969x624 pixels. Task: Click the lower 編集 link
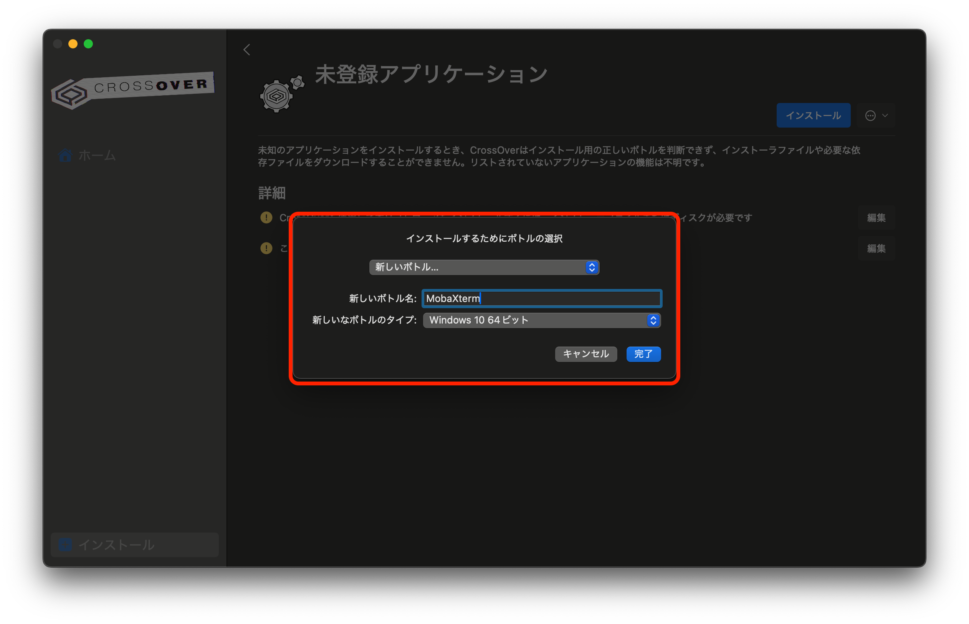[x=876, y=248]
